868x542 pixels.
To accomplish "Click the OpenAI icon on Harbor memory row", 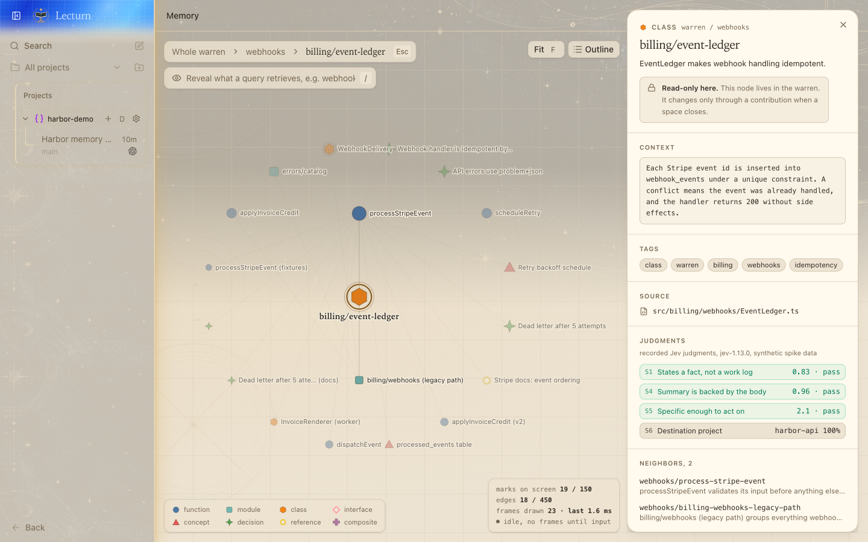I will [x=133, y=151].
